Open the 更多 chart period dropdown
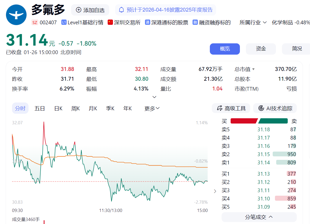 152,108
